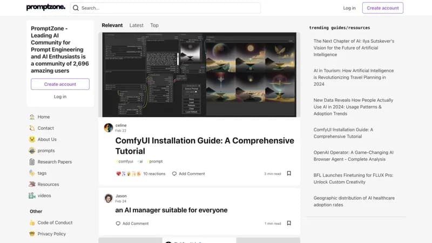Screen dimensions: 432x243
Task: Click Create account in the header
Action: click(383, 8)
